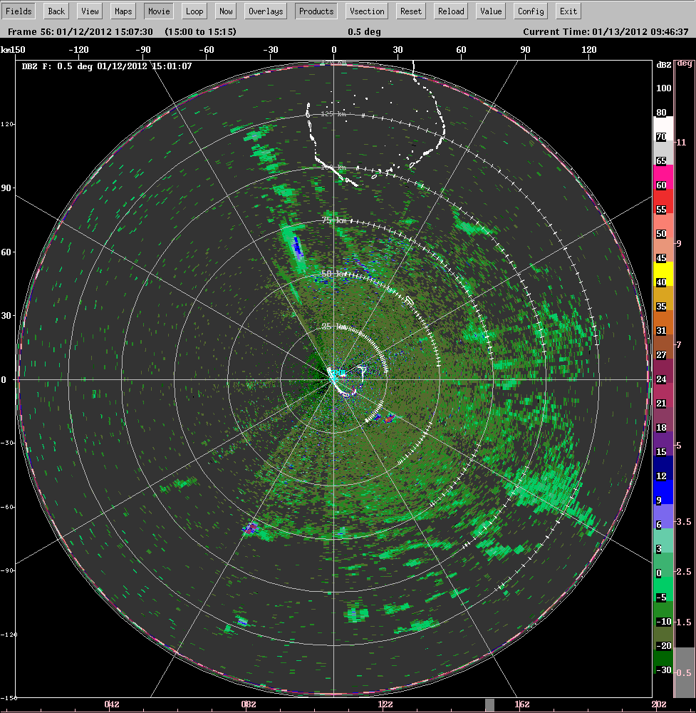
Task: Open the Value readout tool
Action: (x=491, y=11)
